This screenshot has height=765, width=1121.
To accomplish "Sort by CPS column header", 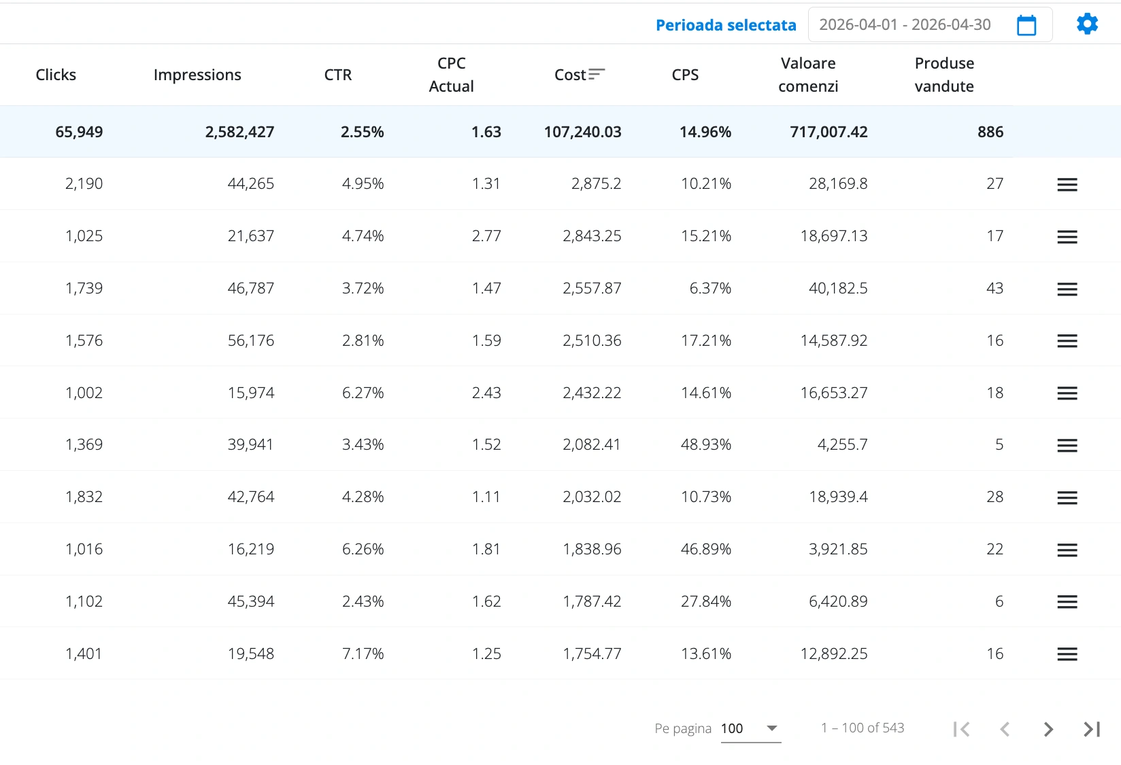I will click(x=685, y=75).
